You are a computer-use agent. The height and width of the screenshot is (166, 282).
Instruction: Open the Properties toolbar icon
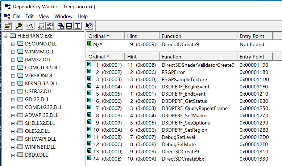point(50,26)
